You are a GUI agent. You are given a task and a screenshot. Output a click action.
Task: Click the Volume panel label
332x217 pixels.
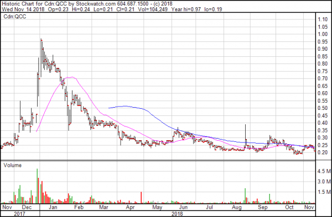pos(13,165)
